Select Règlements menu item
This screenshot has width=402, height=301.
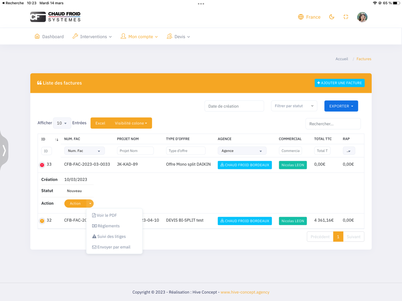pos(114,226)
